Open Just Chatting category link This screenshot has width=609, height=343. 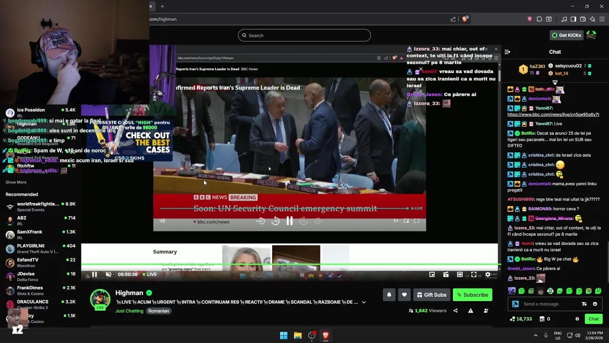click(x=129, y=311)
